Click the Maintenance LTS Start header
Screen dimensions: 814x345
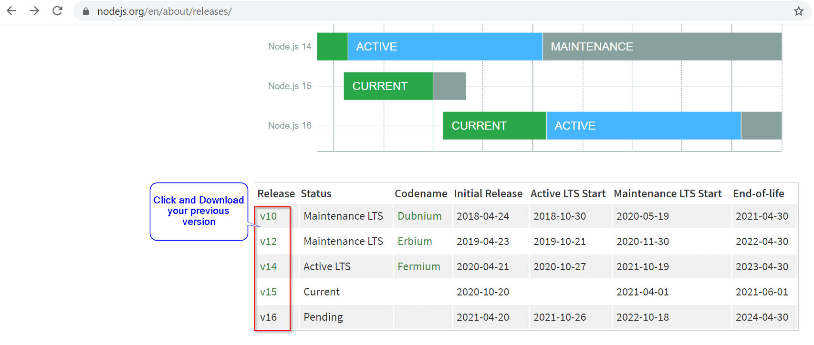click(668, 194)
